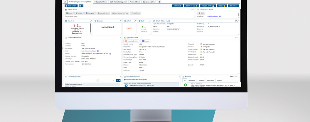
Task: Open the Collections Management tab
Action: point(119,2)
